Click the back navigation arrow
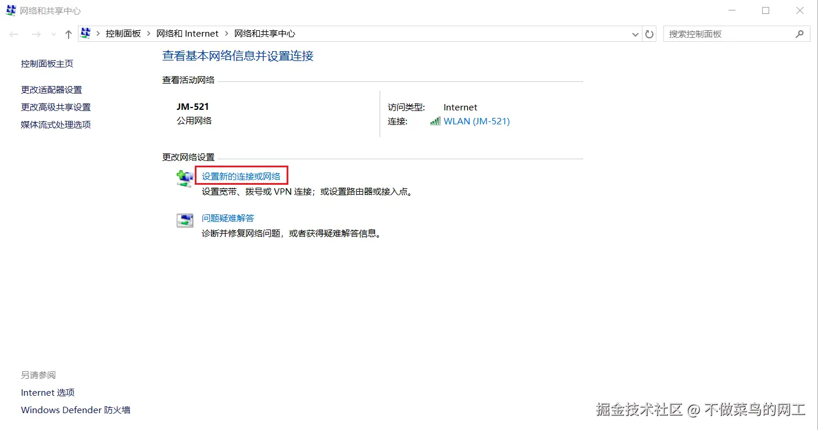The width and height of the screenshot is (818, 430). click(x=13, y=34)
